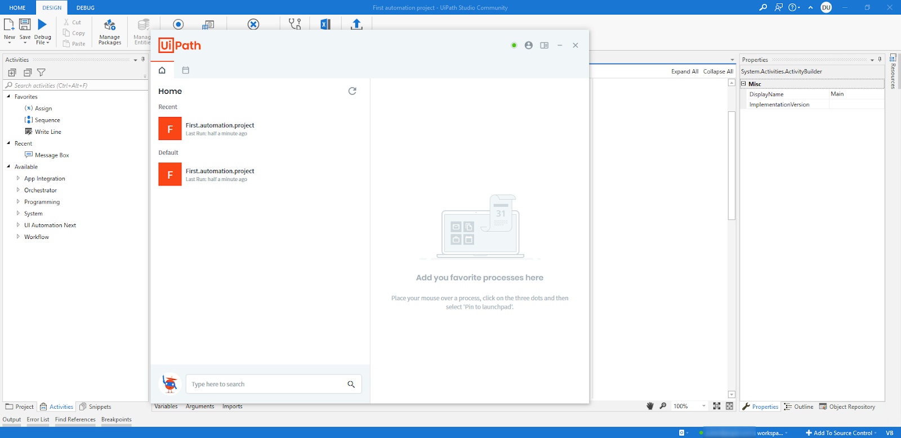901x438 pixels.
Task: Click the Remove Unused ribbon icon
Action: coord(253,24)
